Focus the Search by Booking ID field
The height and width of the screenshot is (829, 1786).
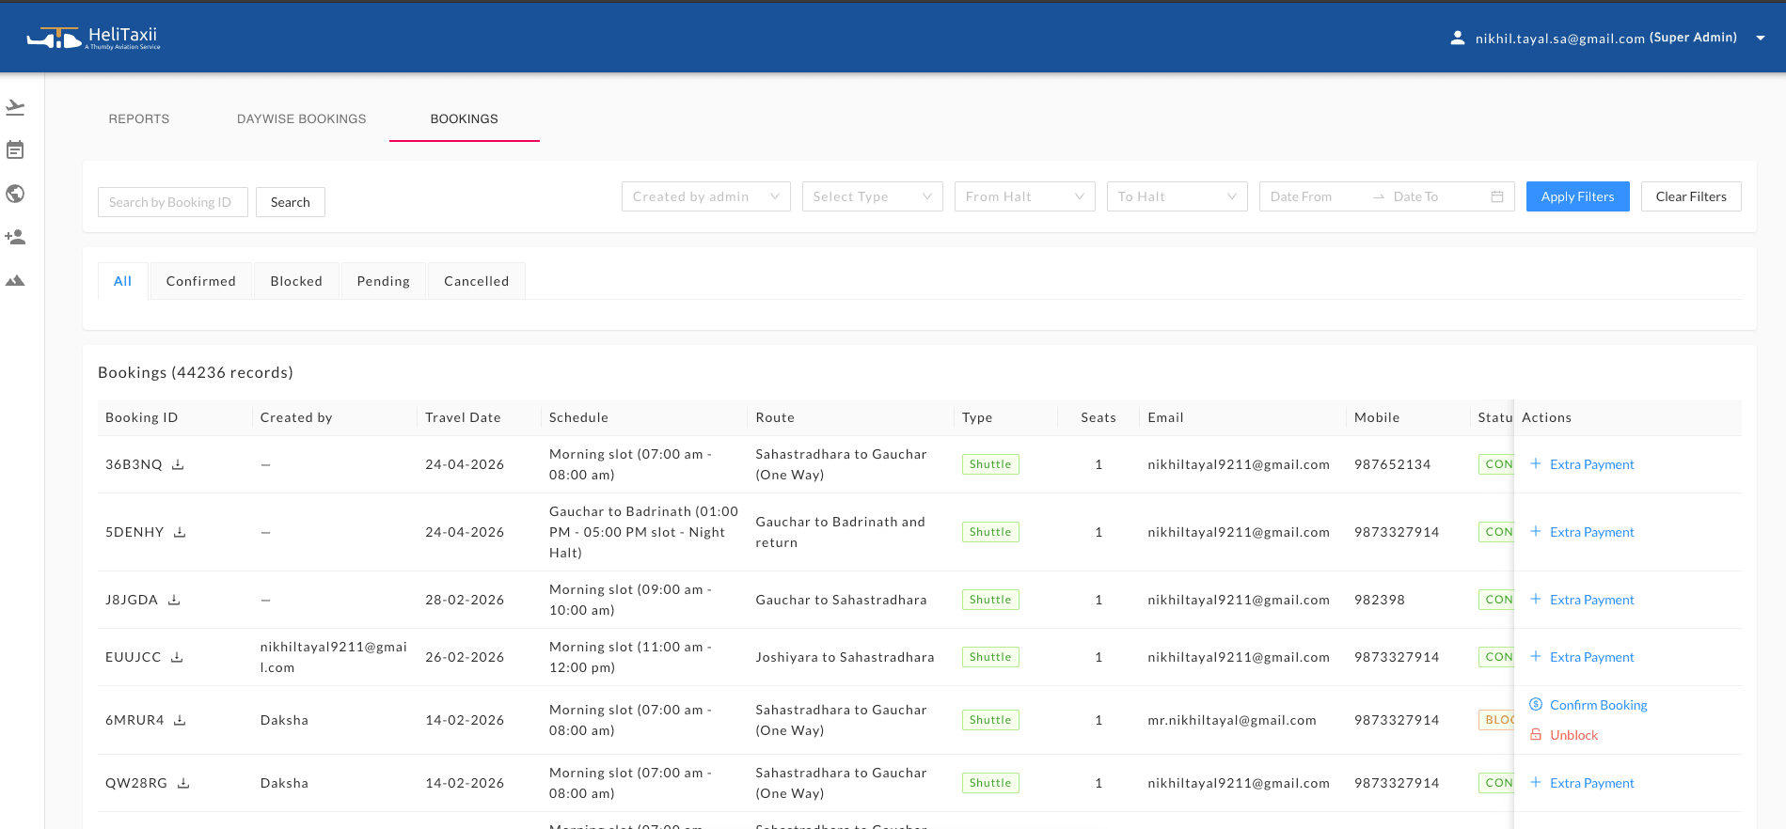(173, 202)
